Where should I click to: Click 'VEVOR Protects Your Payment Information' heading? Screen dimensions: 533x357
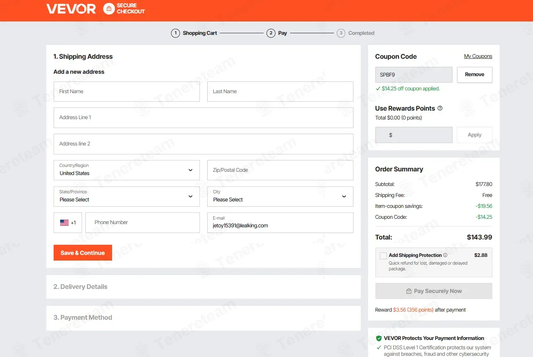[434, 338]
